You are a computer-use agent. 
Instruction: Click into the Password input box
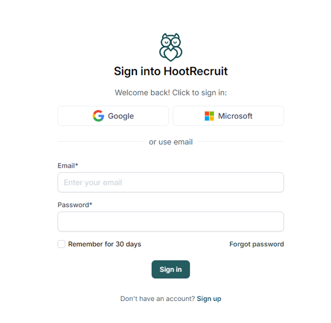click(x=170, y=222)
